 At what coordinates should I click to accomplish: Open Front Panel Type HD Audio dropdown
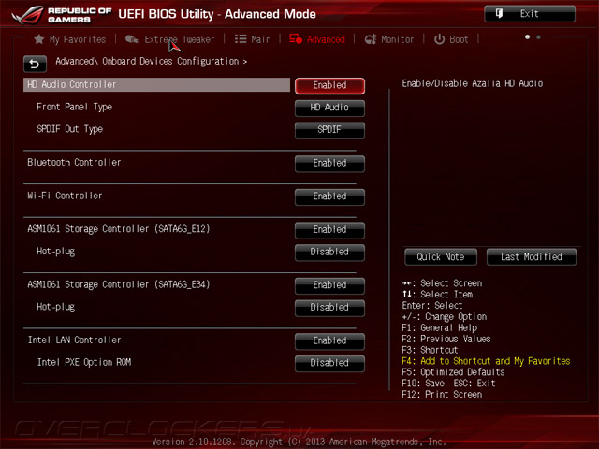329,108
